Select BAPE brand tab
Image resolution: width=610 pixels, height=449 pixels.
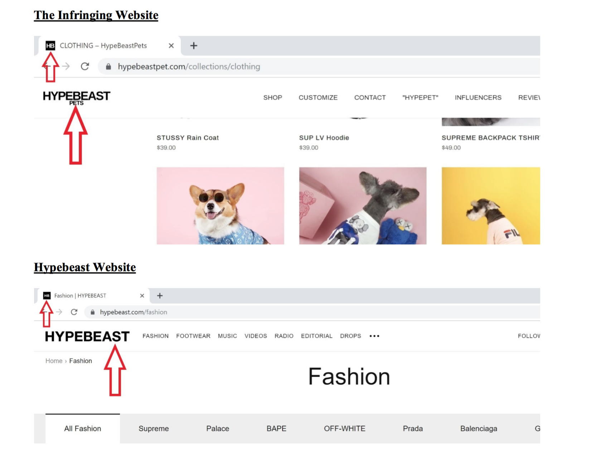[276, 429]
